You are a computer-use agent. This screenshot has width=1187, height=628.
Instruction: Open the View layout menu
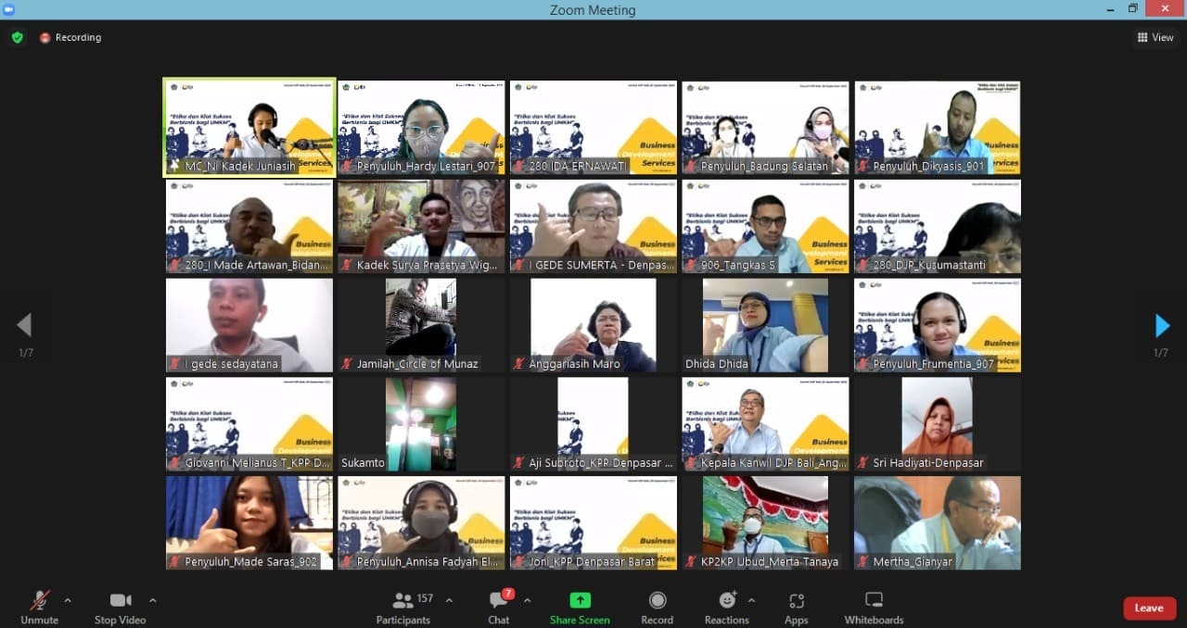coord(1155,38)
